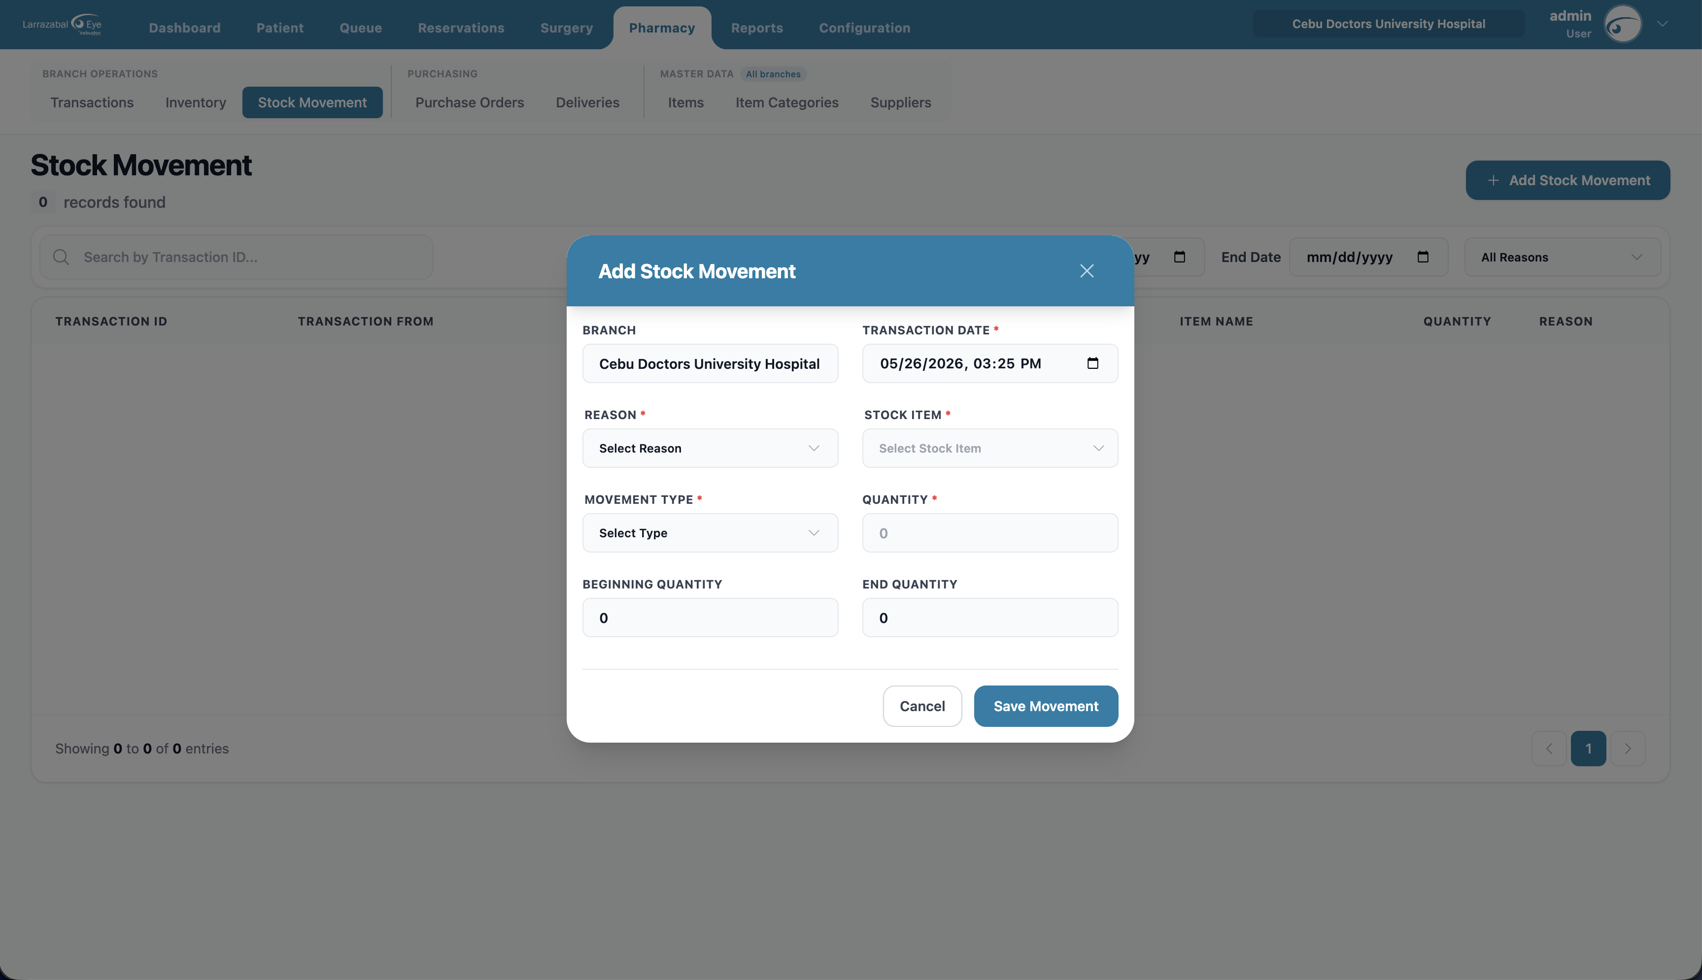Open Deliveries section
1702x980 pixels.
tap(587, 102)
